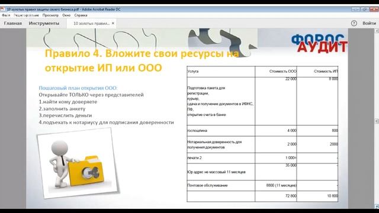Click the Adobe Acrobat PDF icon in title bar
The height and width of the screenshot is (213, 379).
coord(2,9)
